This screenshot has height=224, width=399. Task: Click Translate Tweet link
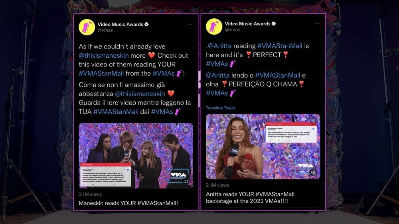pyautogui.click(x=220, y=108)
